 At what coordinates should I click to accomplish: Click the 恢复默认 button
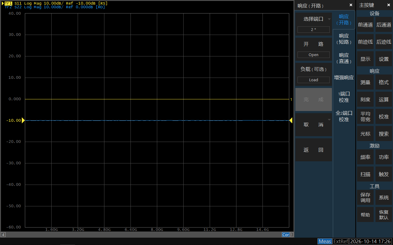pyautogui.click(x=384, y=215)
